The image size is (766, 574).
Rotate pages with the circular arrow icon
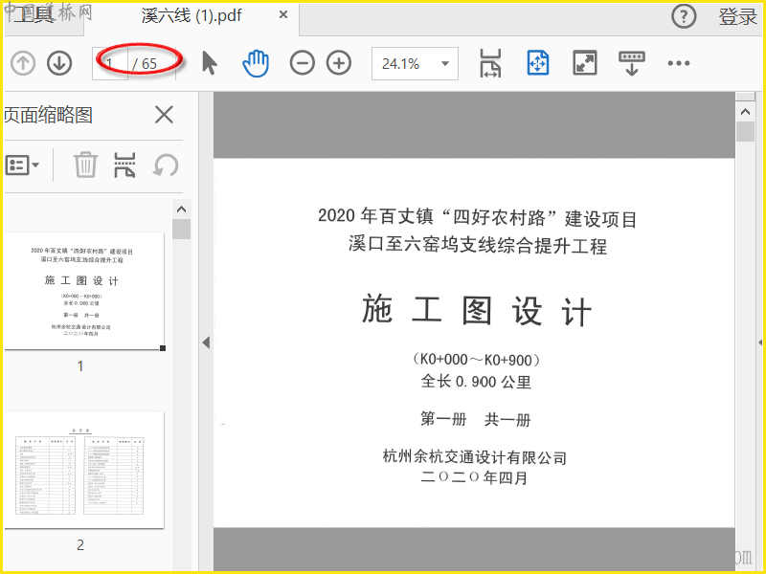click(x=166, y=165)
